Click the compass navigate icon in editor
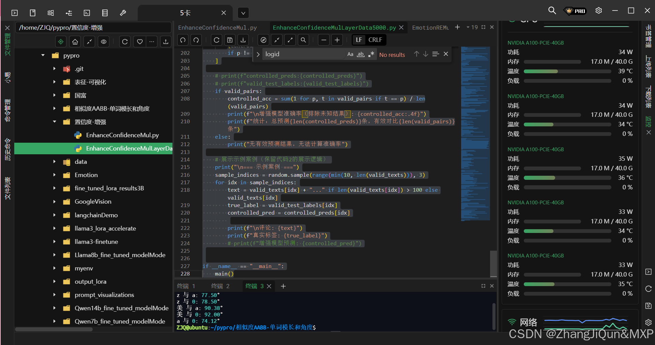 (x=263, y=40)
